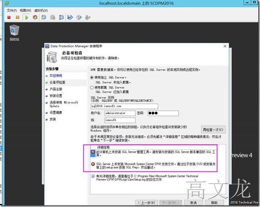
Task: Open the 文件(F) menu
Action: 12,10
